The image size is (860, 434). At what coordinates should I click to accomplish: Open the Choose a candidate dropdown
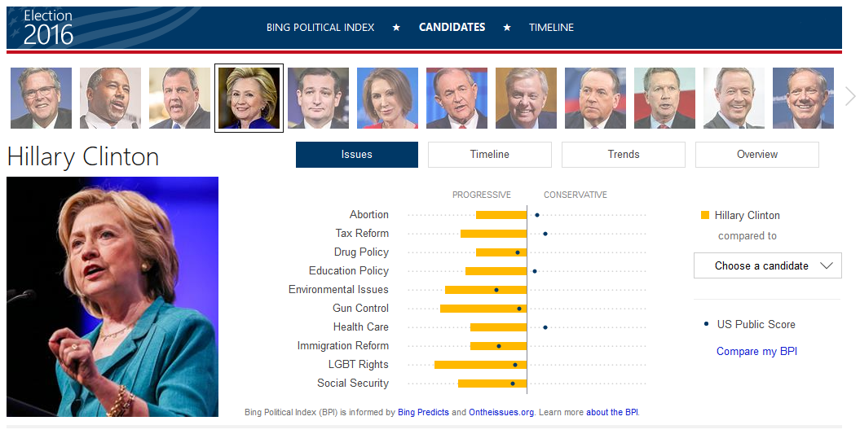[767, 265]
